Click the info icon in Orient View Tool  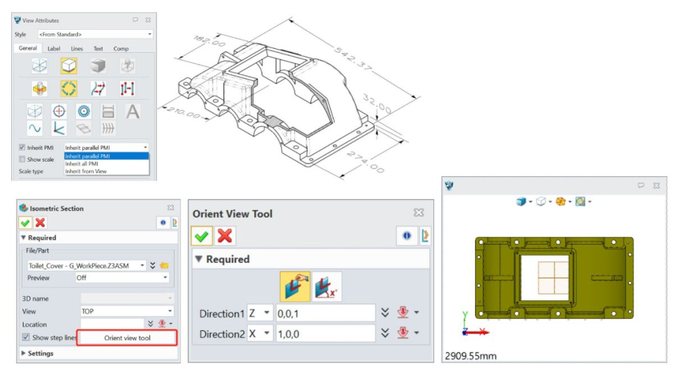coord(406,236)
